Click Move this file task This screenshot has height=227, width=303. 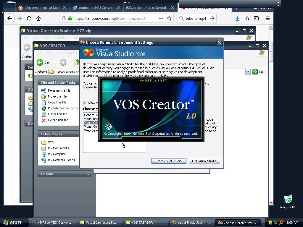(x=57, y=96)
